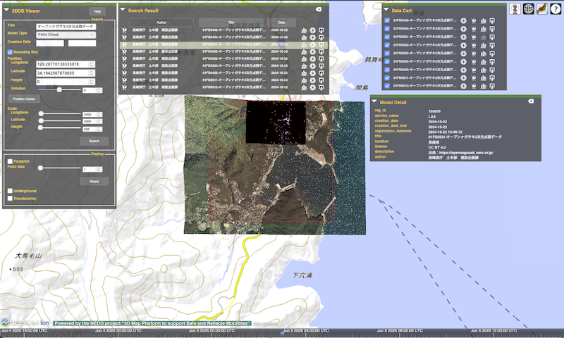The height and width of the screenshot is (338, 564).
Task: Close the Model Detail panel
Action: [x=531, y=101]
